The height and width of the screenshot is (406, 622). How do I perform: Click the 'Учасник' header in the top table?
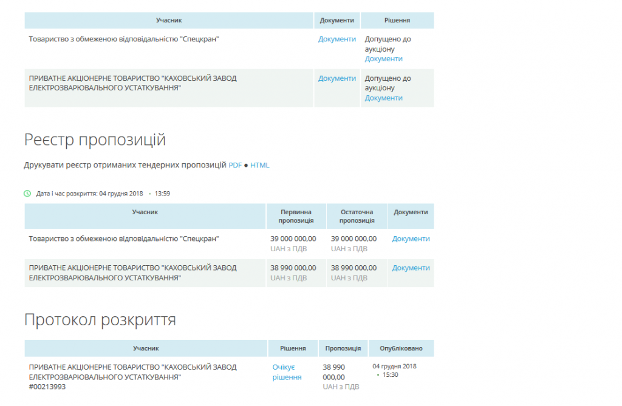pyautogui.click(x=169, y=20)
